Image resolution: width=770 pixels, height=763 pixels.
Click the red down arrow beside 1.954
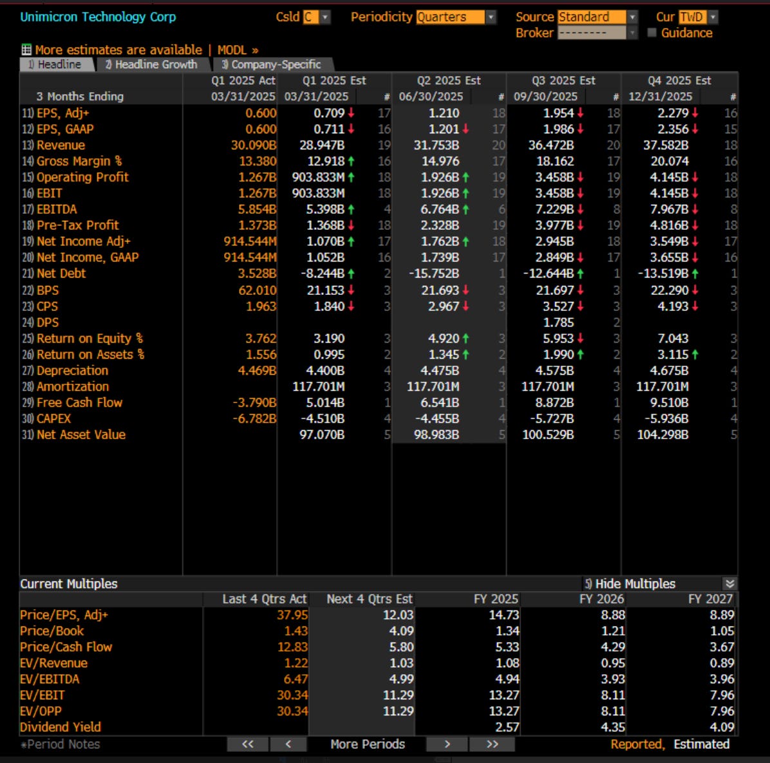pyautogui.click(x=581, y=113)
